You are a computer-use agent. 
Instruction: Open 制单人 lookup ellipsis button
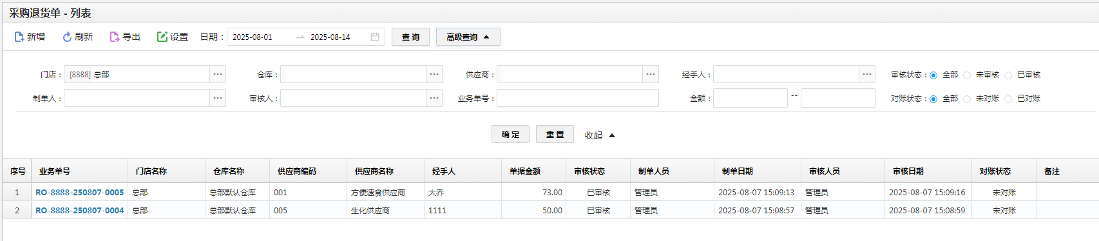click(x=218, y=98)
